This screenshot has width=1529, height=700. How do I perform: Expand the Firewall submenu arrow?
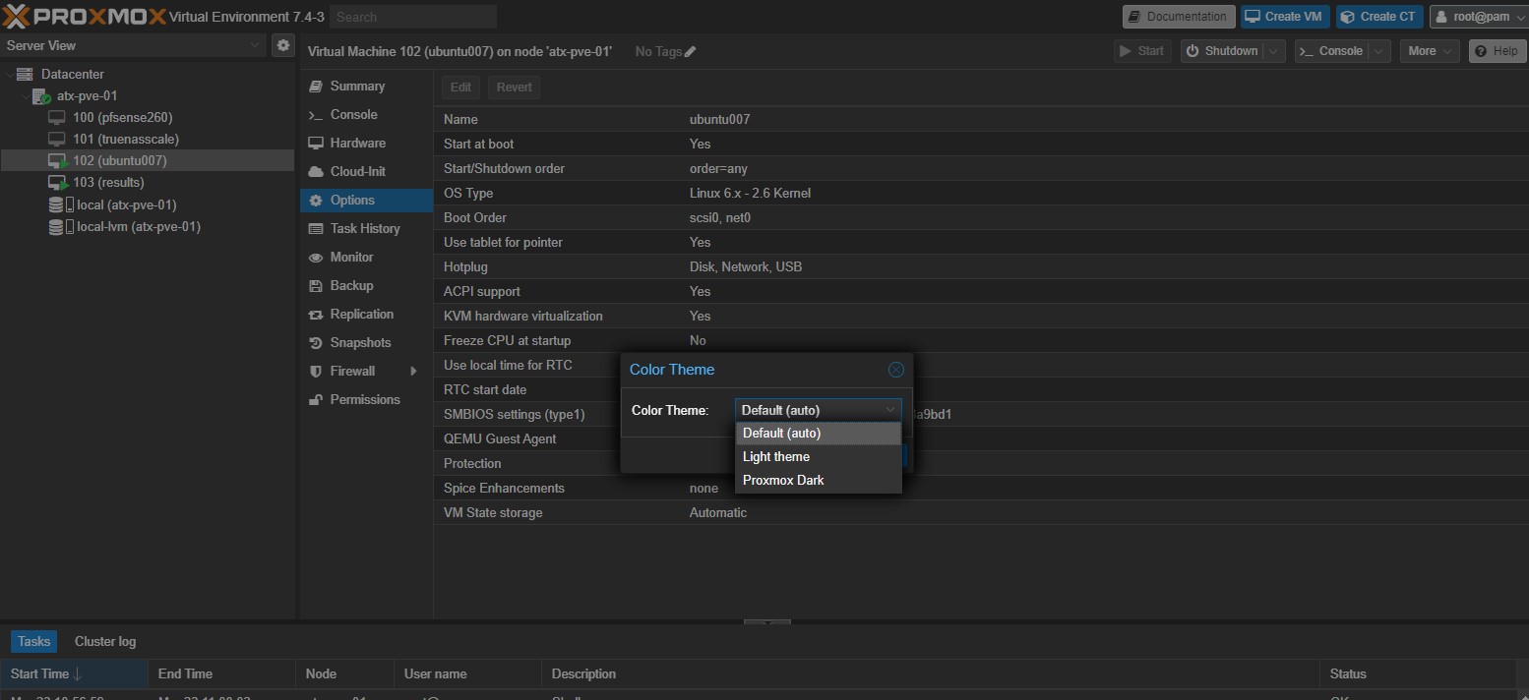pyautogui.click(x=413, y=371)
